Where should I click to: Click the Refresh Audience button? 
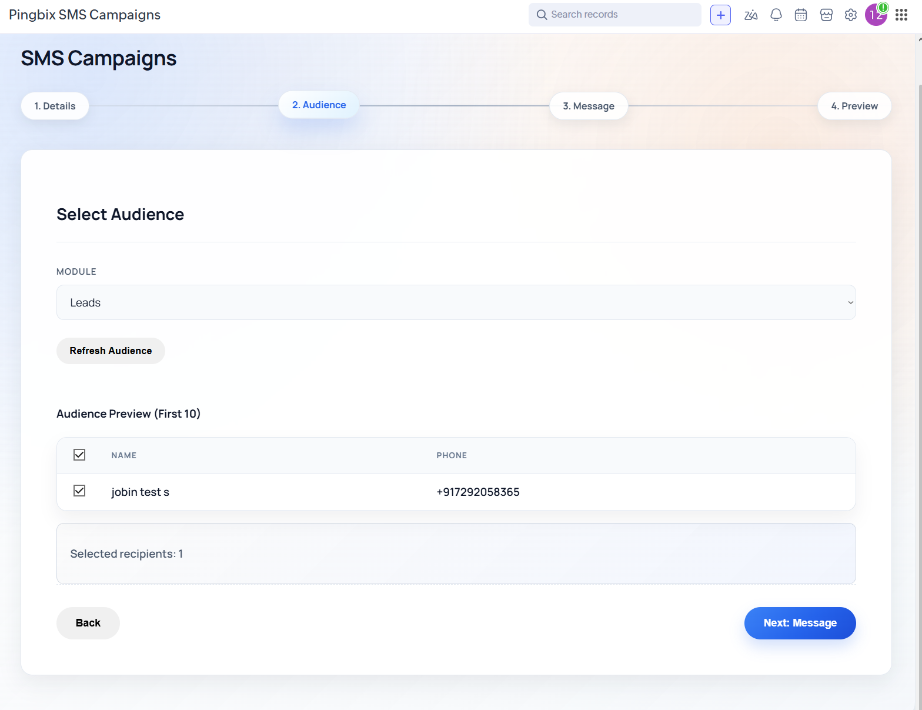(x=111, y=351)
